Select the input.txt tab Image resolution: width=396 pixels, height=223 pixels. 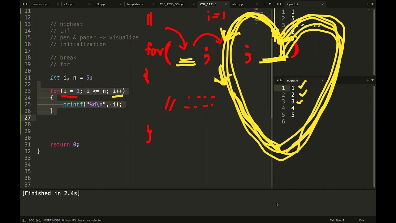pos(292,4)
